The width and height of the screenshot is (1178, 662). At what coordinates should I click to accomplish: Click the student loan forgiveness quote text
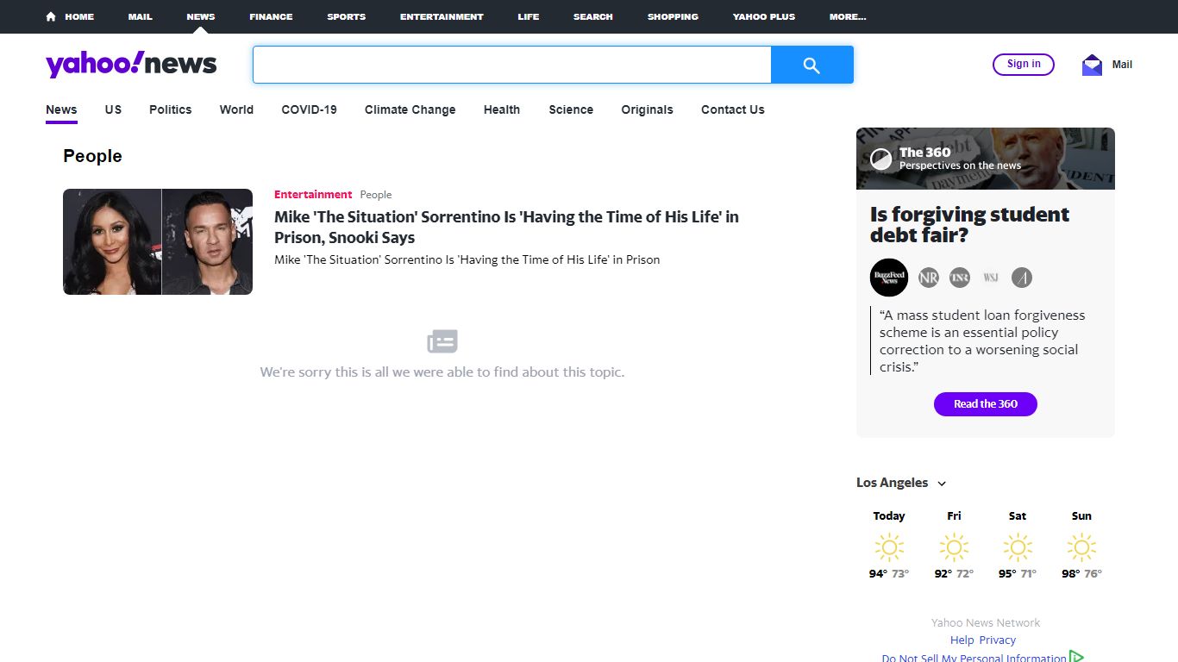982,340
